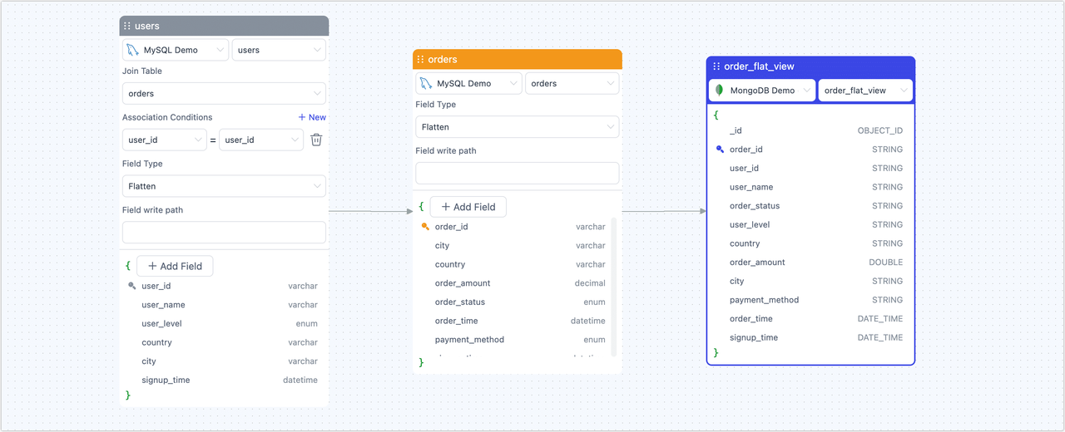Open the MongoDB Demo connection dropdown
Viewport: 1065px width, 432px height.
pos(761,91)
